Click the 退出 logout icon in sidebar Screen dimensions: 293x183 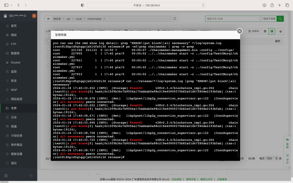[x=7, y=163]
